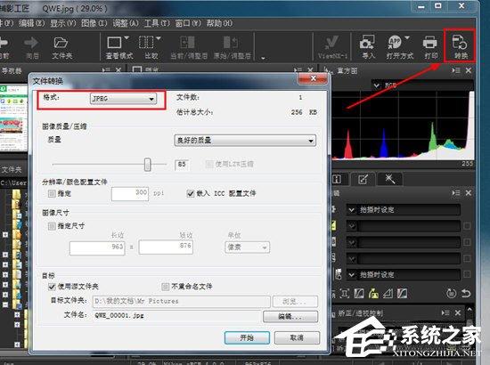490x365 pixels.
Task: Switch to the pencil edit tab icon
Action: [x=363, y=179]
